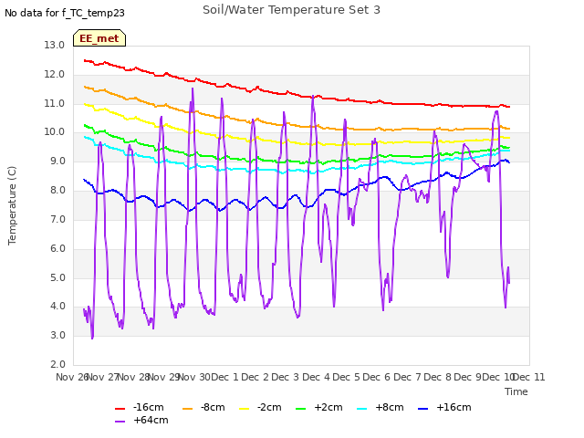Screen dimensions: 584x438
Task: Toggle the -8cm legend entry
Action: click(203, 408)
